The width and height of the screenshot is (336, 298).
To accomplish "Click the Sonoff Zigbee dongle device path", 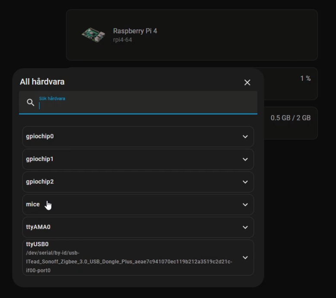I will pos(129,262).
